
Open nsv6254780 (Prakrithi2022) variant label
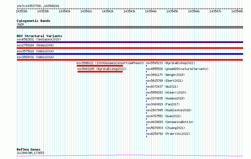click(168, 134)
